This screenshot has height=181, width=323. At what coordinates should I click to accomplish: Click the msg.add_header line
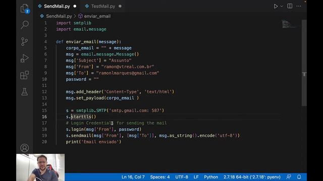120,92
